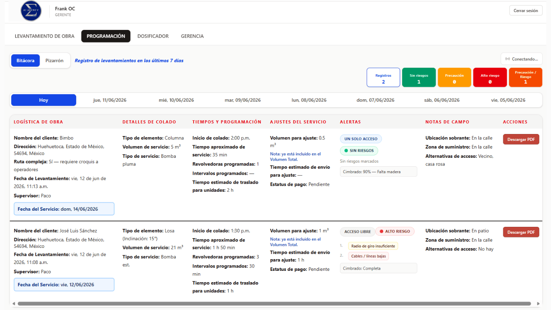Click Registro de levantamientos últimos 7 días

pyautogui.click(x=129, y=61)
